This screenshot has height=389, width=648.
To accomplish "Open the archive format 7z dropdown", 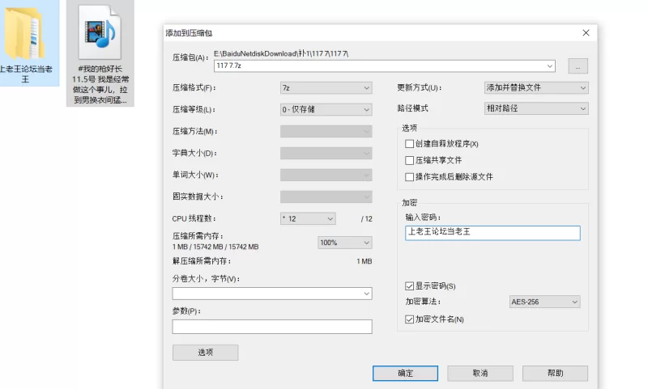I will click(x=326, y=87).
